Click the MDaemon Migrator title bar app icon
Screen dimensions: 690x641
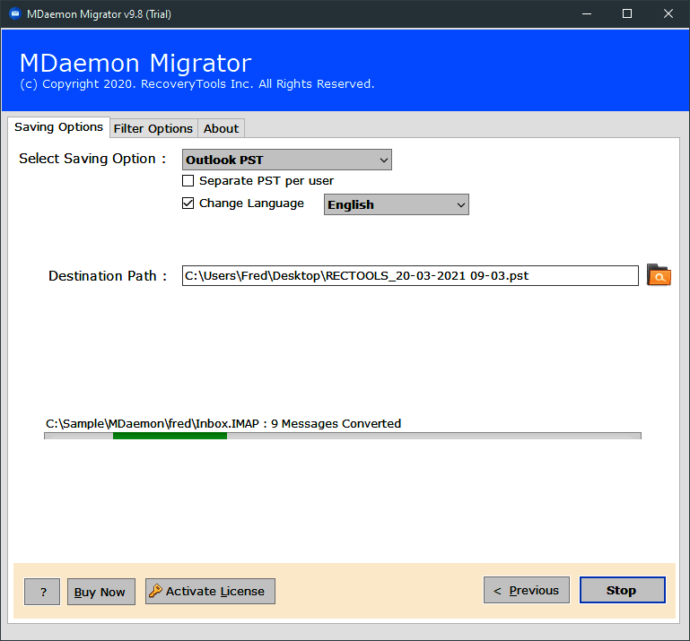pos(13,13)
